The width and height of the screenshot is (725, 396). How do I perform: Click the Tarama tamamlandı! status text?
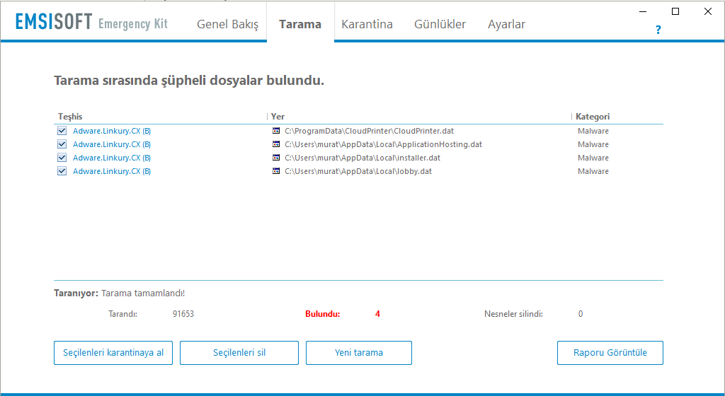[143, 293]
